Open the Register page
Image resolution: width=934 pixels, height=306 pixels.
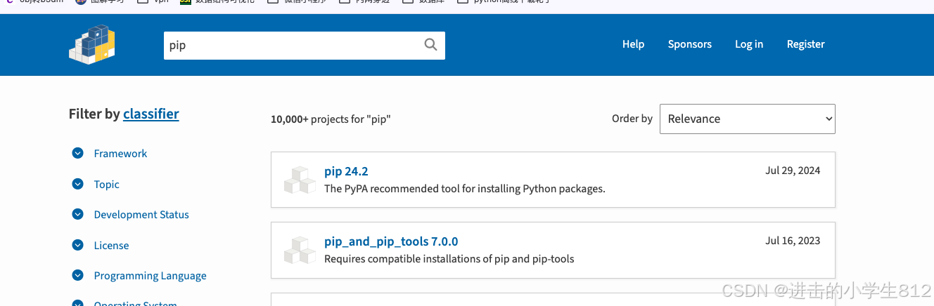pyautogui.click(x=805, y=44)
